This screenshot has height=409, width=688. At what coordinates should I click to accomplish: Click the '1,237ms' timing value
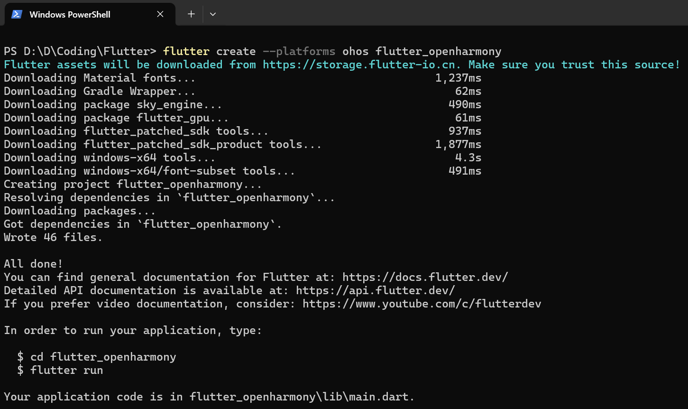click(458, 78)
